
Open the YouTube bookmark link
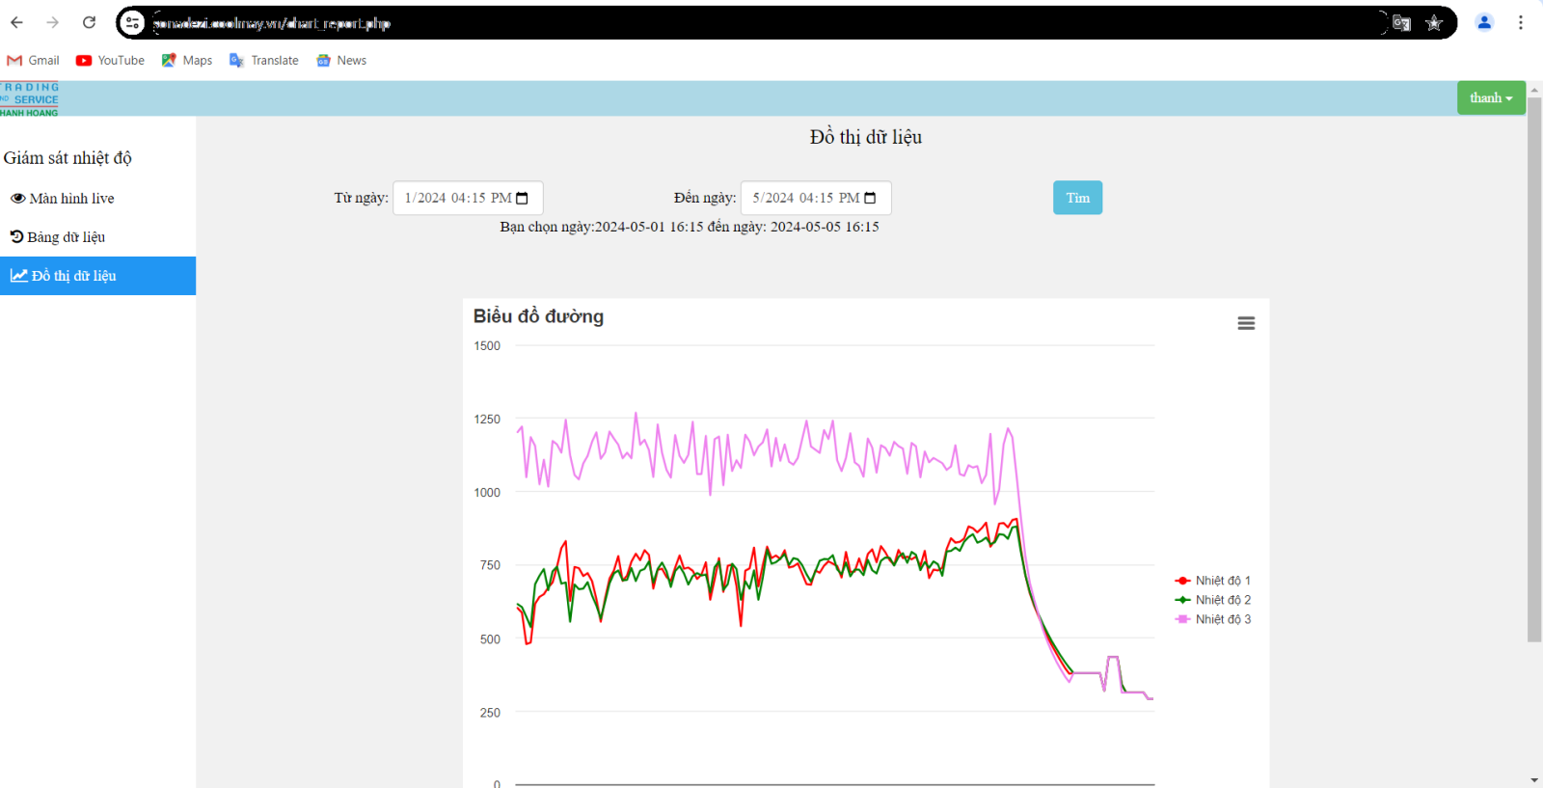pos(110,60)
